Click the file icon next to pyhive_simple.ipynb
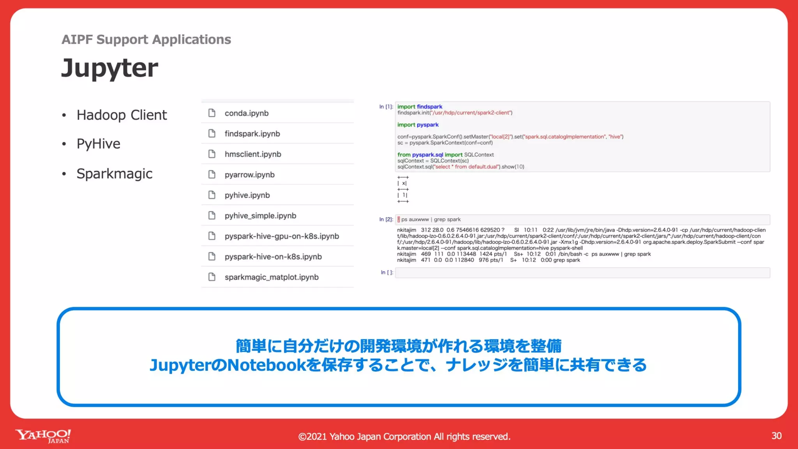 pos(212,216)
